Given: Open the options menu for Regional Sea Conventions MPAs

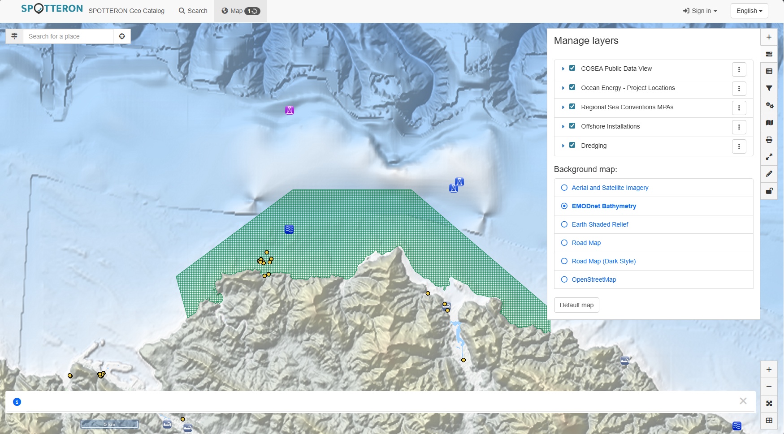Looking at the screenshot, I should pyautogui.click(x=739, y=107).
